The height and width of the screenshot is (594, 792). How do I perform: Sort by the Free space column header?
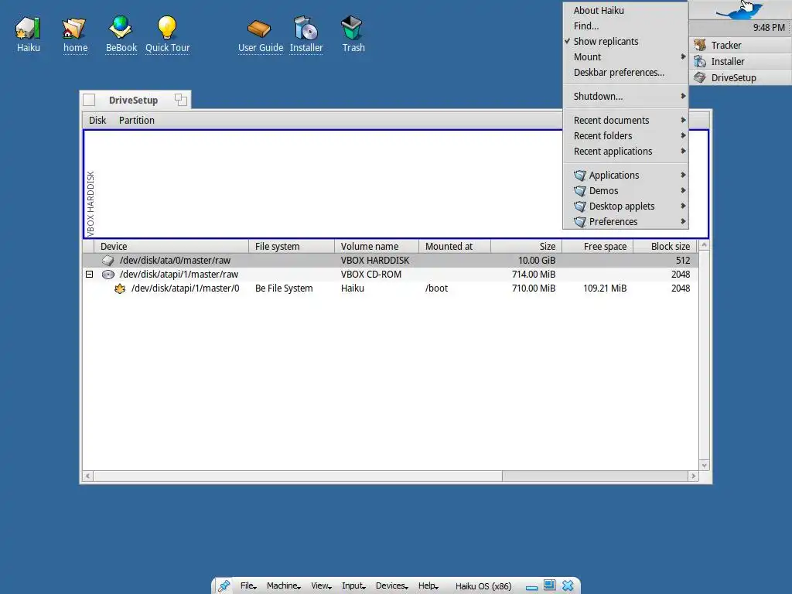click(598, 247)
